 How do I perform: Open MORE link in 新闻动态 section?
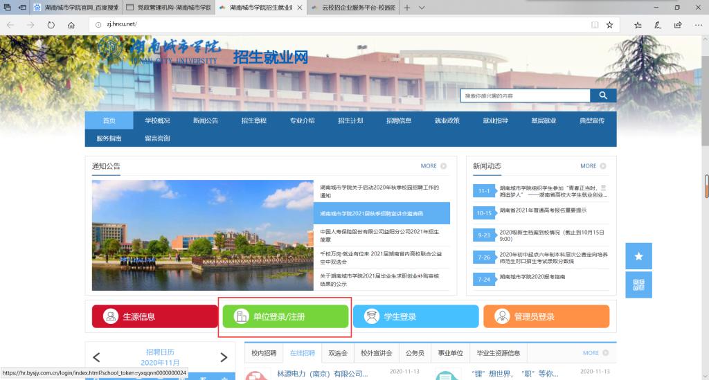[x=593, y=166]
